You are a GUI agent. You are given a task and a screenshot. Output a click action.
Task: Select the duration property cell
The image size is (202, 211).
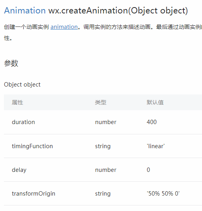pos(23,122)
